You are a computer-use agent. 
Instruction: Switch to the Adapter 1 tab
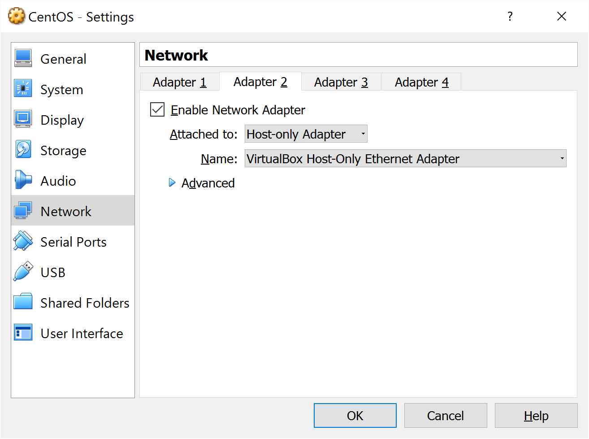click(179, 83)
